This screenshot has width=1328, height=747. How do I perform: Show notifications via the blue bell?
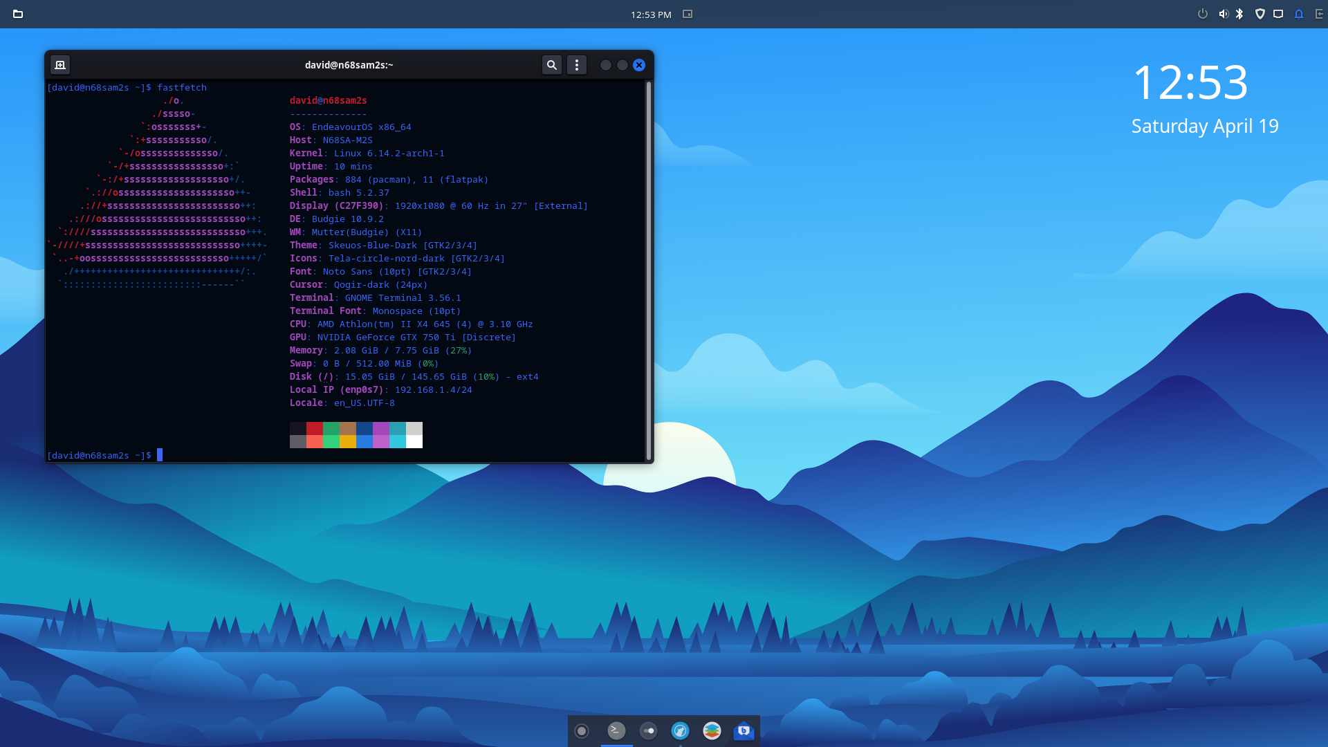pos(1299,14)
